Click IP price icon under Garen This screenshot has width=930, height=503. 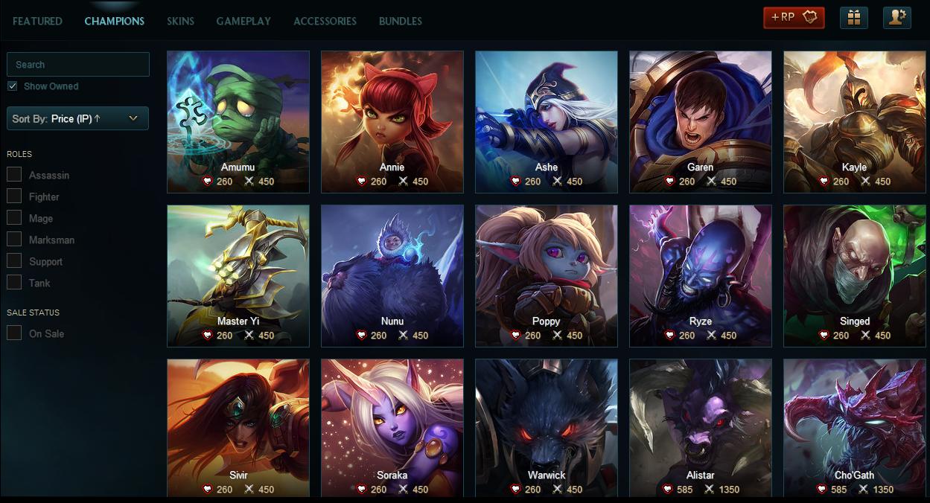[x=711, y=182]
